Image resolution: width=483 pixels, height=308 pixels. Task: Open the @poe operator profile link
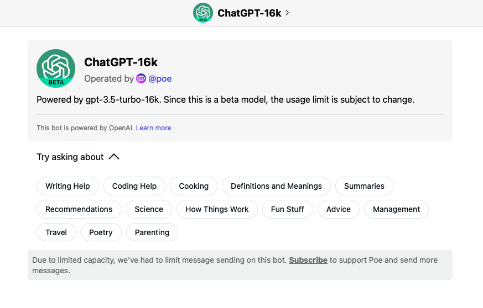coord(160,78)
